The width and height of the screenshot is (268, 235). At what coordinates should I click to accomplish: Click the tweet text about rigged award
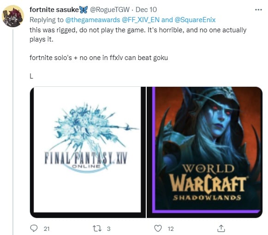pos(138,35)
